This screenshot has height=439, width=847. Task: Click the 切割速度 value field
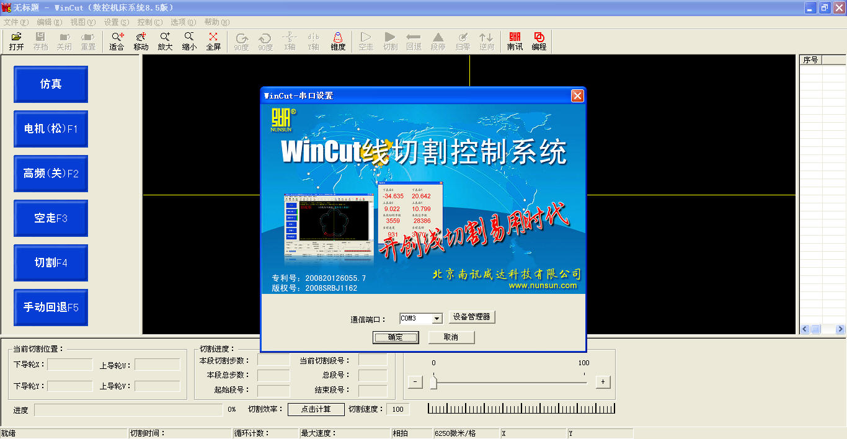[398, 409]
